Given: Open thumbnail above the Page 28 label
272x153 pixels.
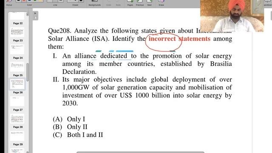Looking at the screenshot, I should (x=17, y=119).
